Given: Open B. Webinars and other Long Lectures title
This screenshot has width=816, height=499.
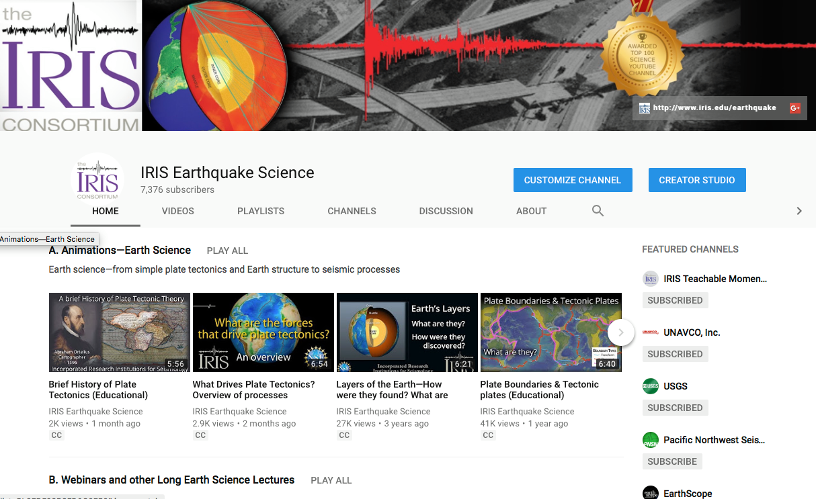Looking at the screenshot, I should (x=171, y=480).
